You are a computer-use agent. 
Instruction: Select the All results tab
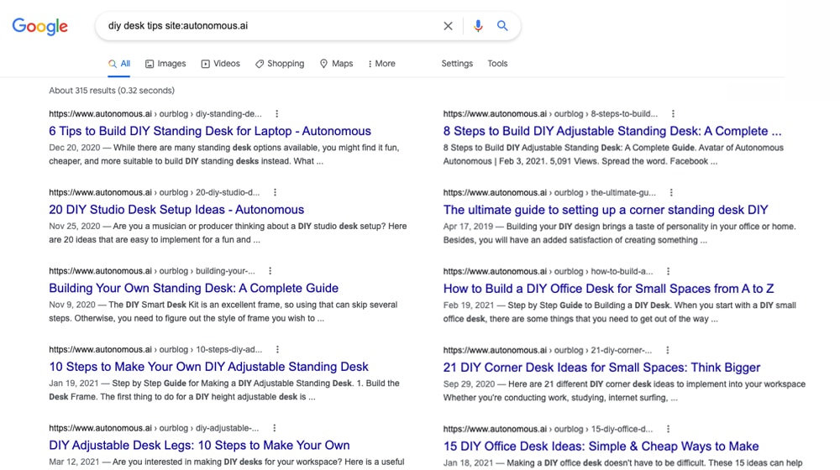[x=119, y=64]
